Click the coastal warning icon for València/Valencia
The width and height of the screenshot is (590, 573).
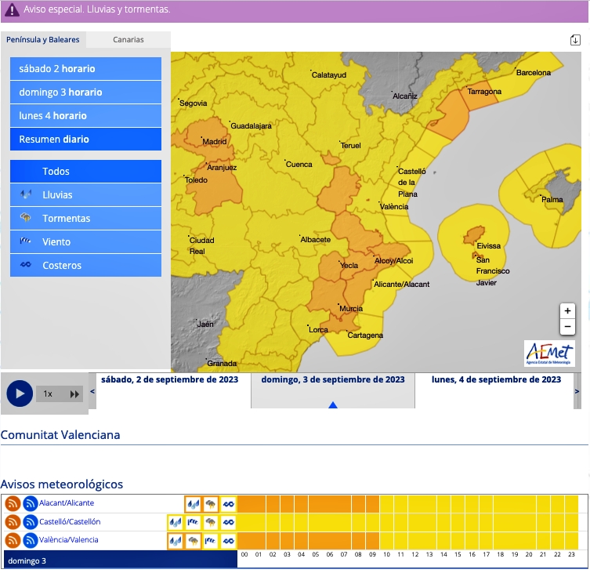tap(228, 541)
